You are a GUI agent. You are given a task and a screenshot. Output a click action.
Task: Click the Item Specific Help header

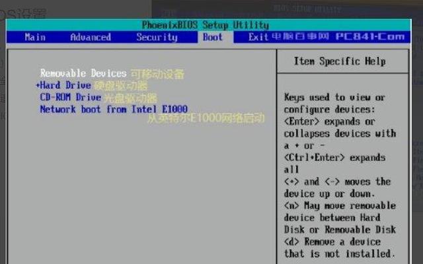pyautogui.click(x=339, y=61)
